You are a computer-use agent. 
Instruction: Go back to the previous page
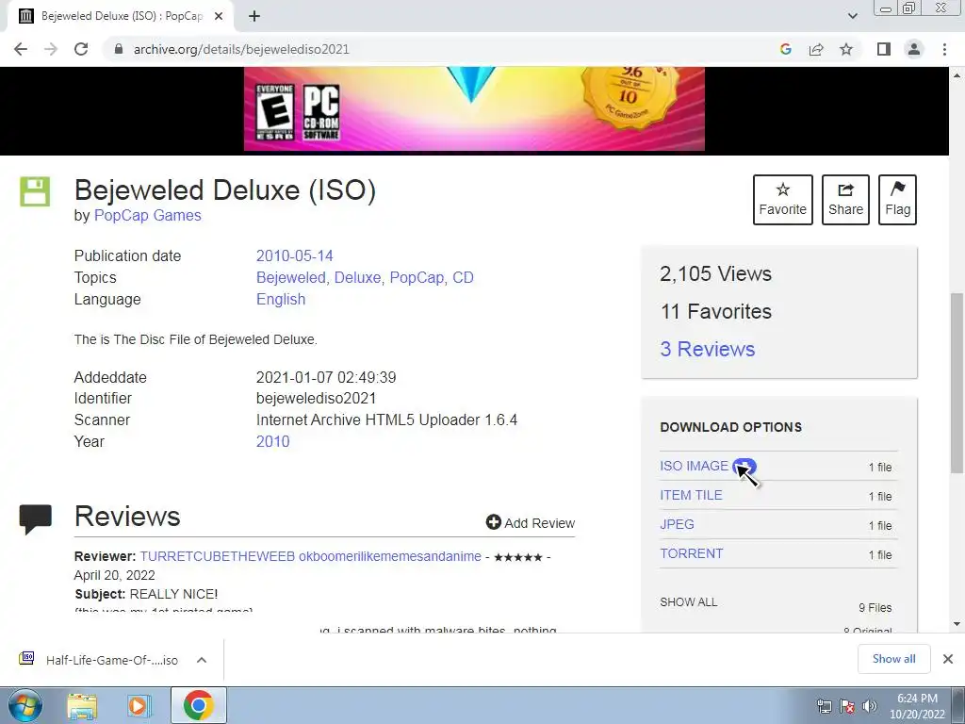(x=21, y=49)
